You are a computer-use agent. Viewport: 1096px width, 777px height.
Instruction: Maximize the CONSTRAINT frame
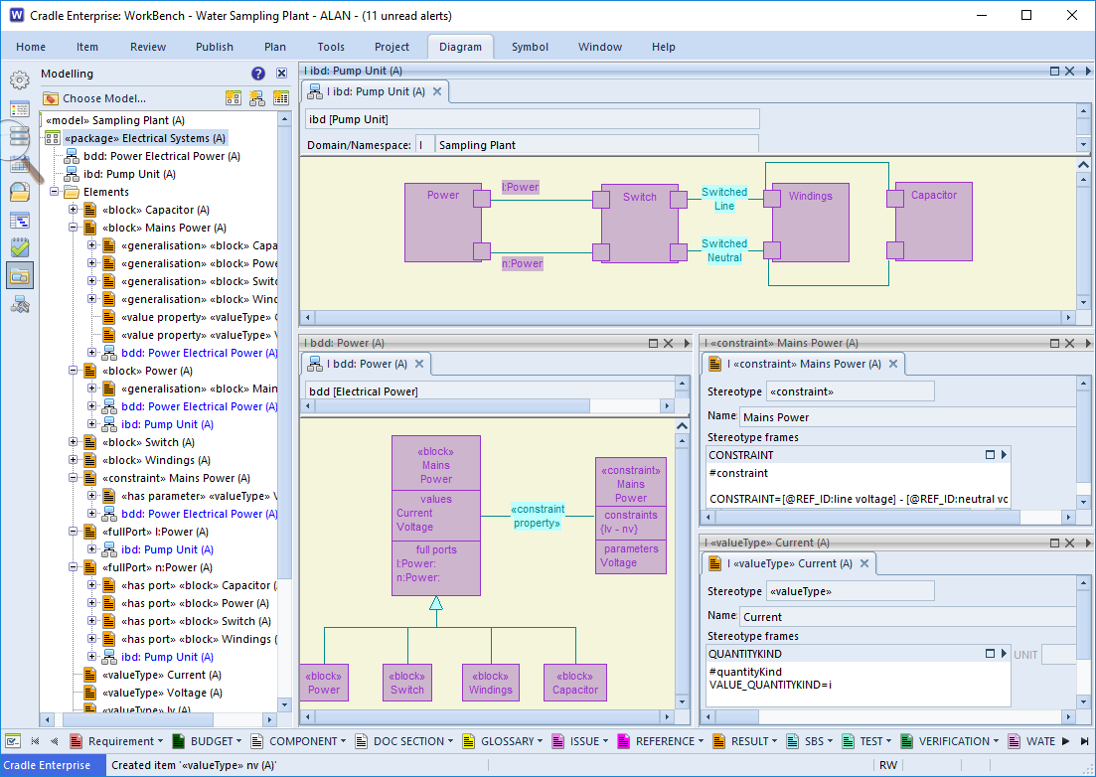[990, 455]
